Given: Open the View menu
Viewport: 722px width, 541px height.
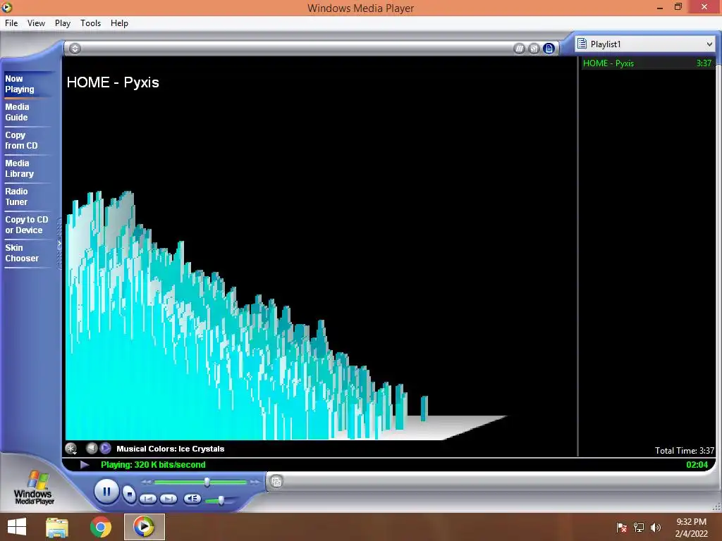Looking at the screenshot, I should click(36, 23).
